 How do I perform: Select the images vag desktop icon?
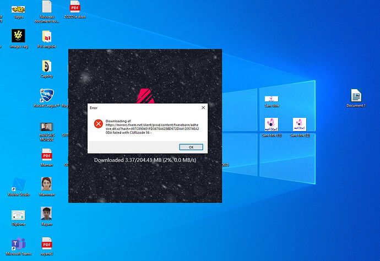[18, 36]
